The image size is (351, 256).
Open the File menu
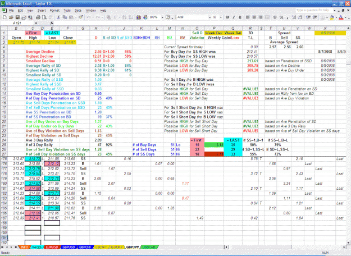11,11
